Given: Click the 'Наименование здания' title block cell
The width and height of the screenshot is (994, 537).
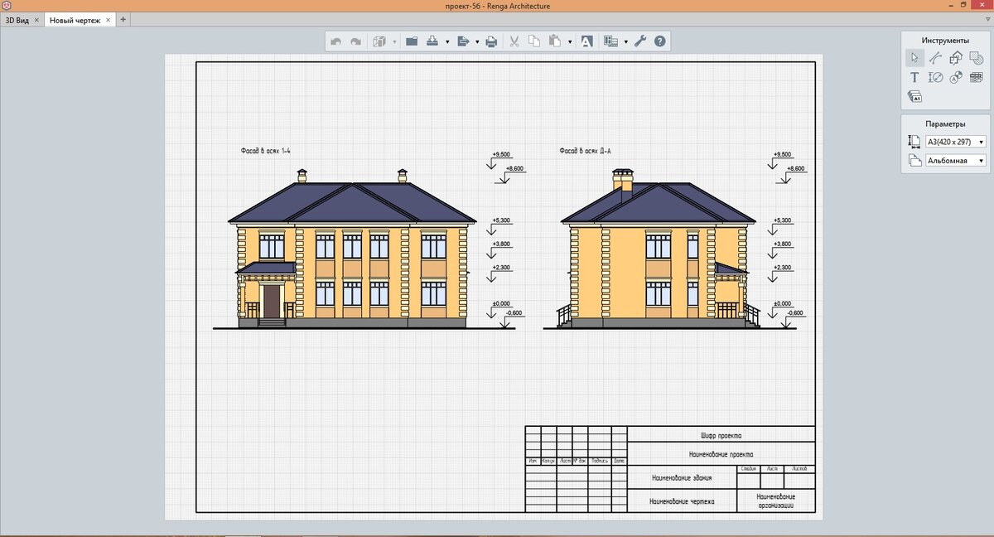Looking at the screenshot, I should (681, 478).
